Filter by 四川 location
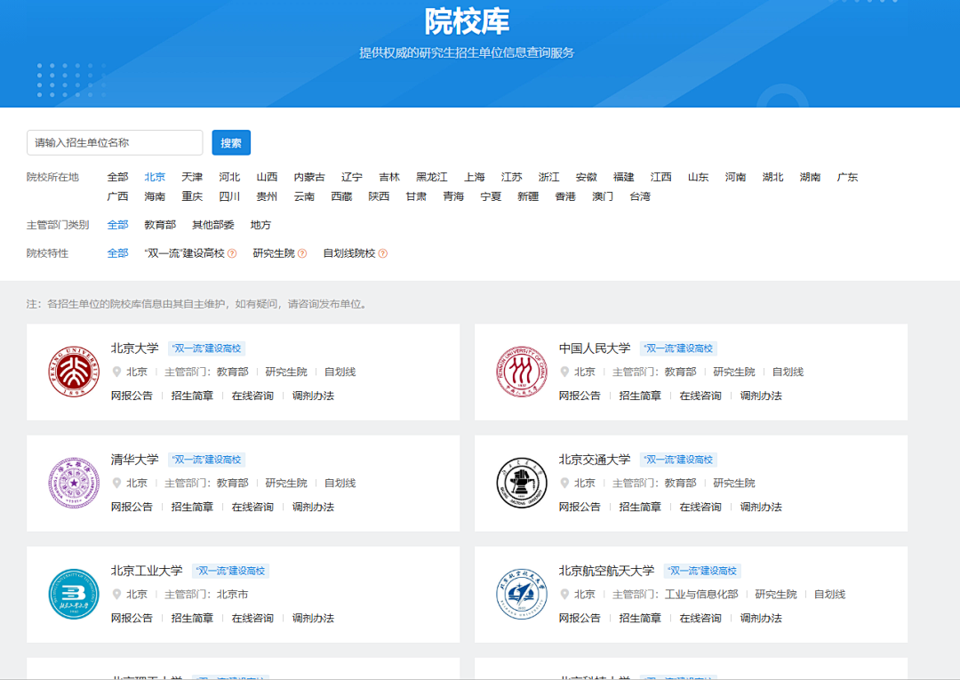The height and width of the screenshot is (680, 960). (x=229, y=196)
